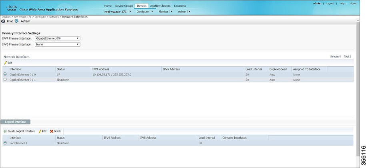Click ravi-vwaas-171 in the breadcrumb
This screenshot has height=168, width=366.
click(23, 17)
